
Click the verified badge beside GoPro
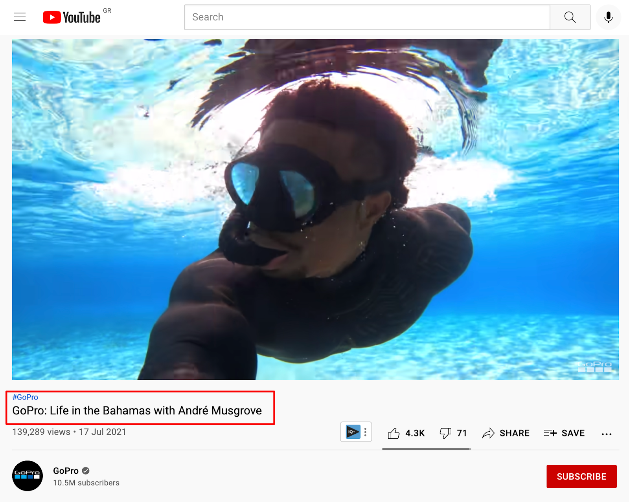[x=86, y=471]
